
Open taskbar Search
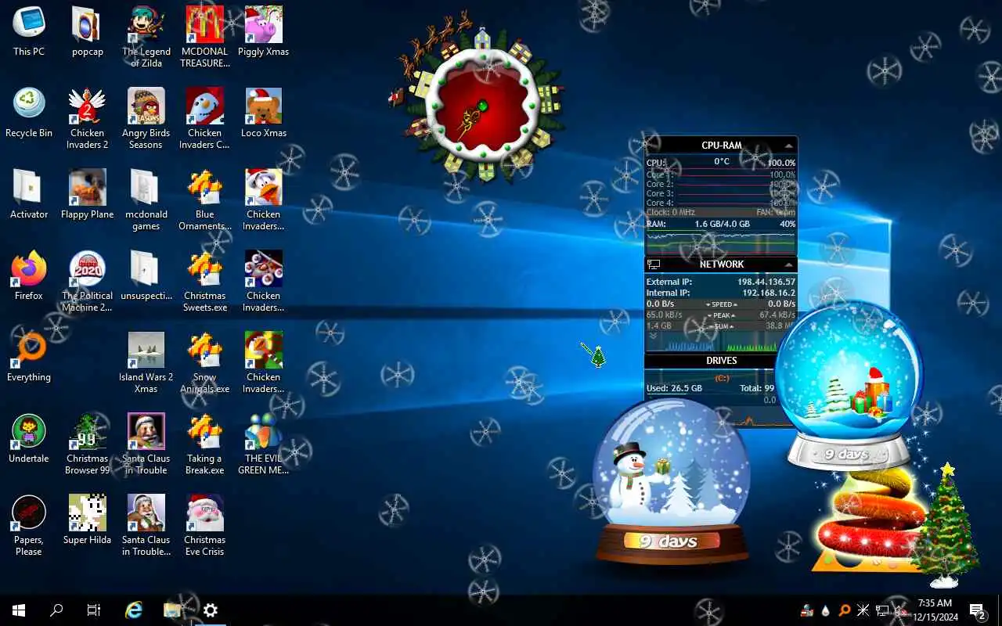[x=56, y=610]
